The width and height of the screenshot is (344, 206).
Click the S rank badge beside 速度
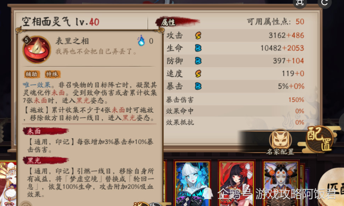[x=198, y=73]
